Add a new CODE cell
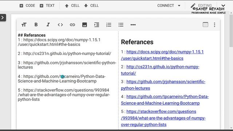Viewport: 233px width, 131px height. tap(27, 6)
